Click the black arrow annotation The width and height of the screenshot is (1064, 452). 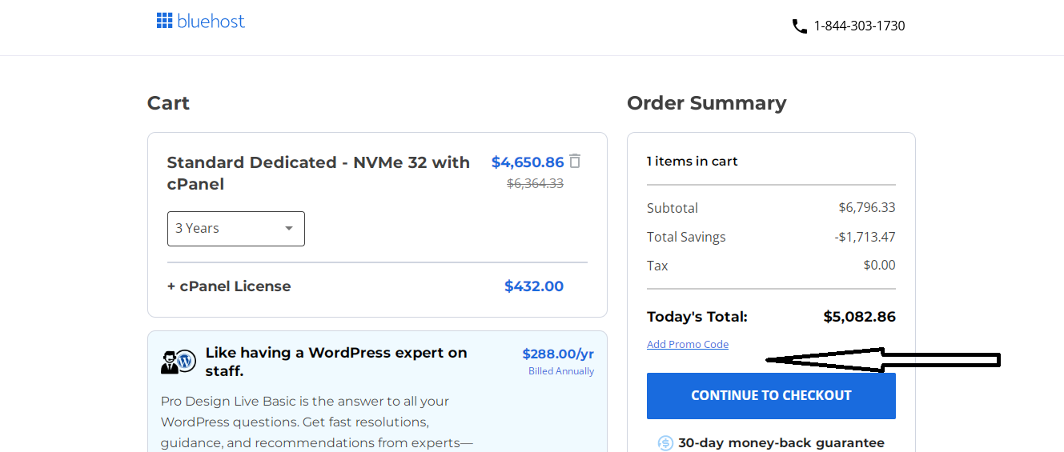[883, 360]
